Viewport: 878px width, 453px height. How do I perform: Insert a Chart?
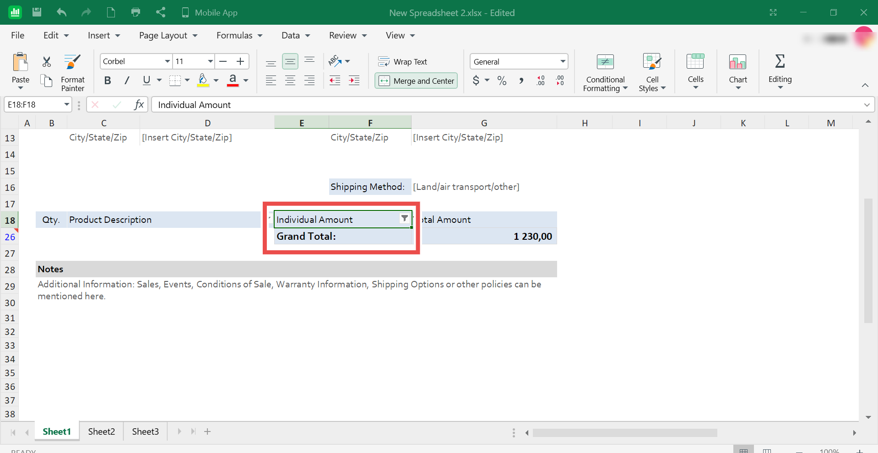click(x=738, y=72)
